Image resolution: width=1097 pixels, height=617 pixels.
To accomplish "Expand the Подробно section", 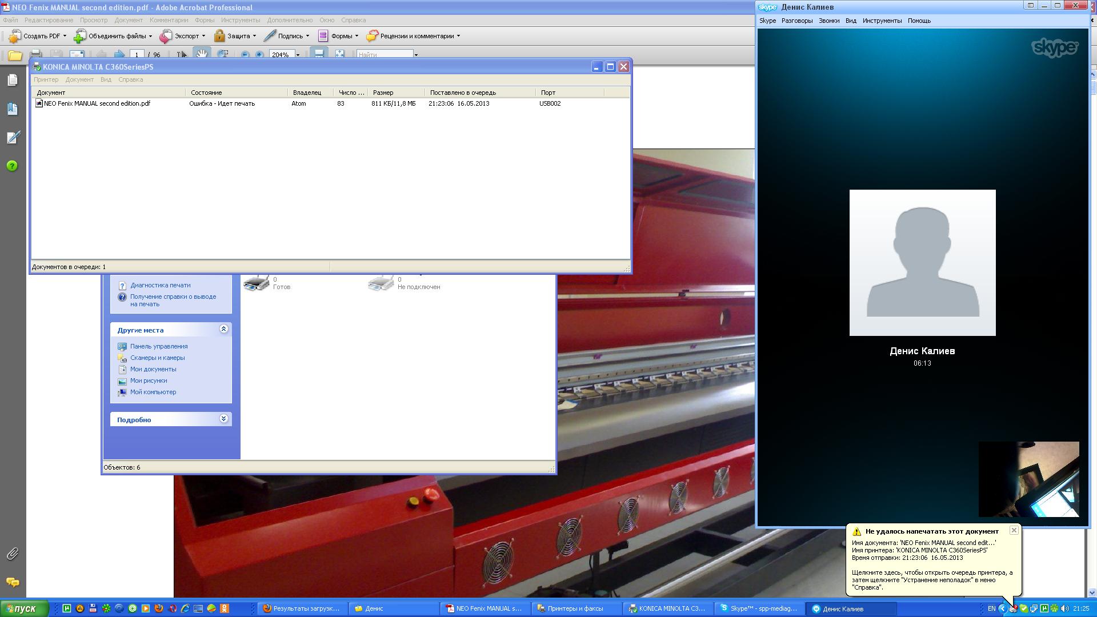I will pos(223,419).
